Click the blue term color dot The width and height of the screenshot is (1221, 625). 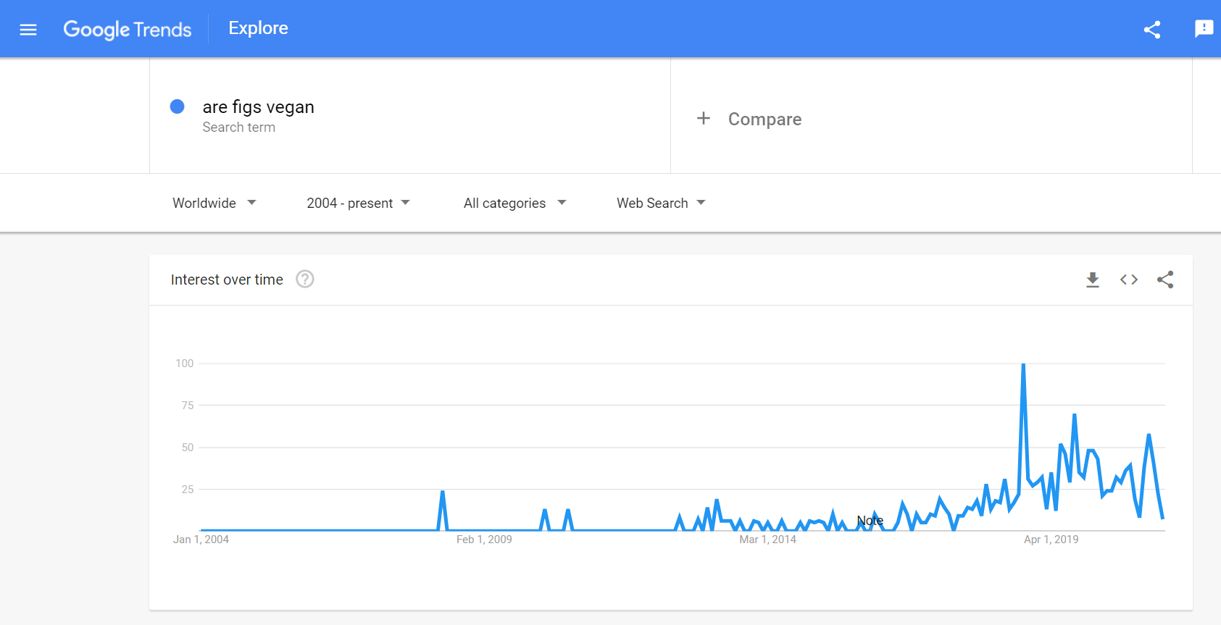(177, 106)
